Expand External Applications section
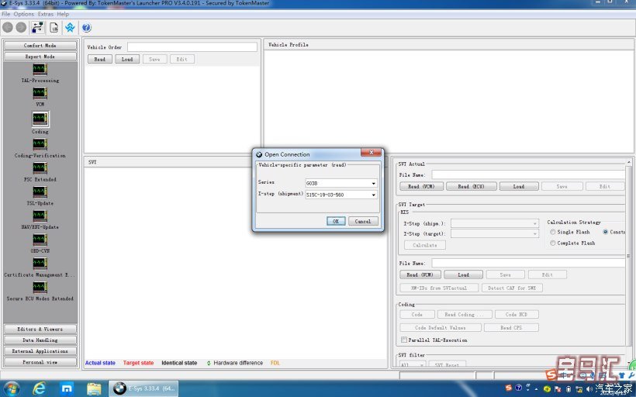Screen dimensions: 636x397 pos(40,350)
